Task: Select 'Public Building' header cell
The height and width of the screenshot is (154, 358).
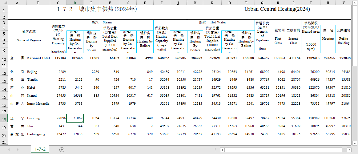Action: [344, 39]
